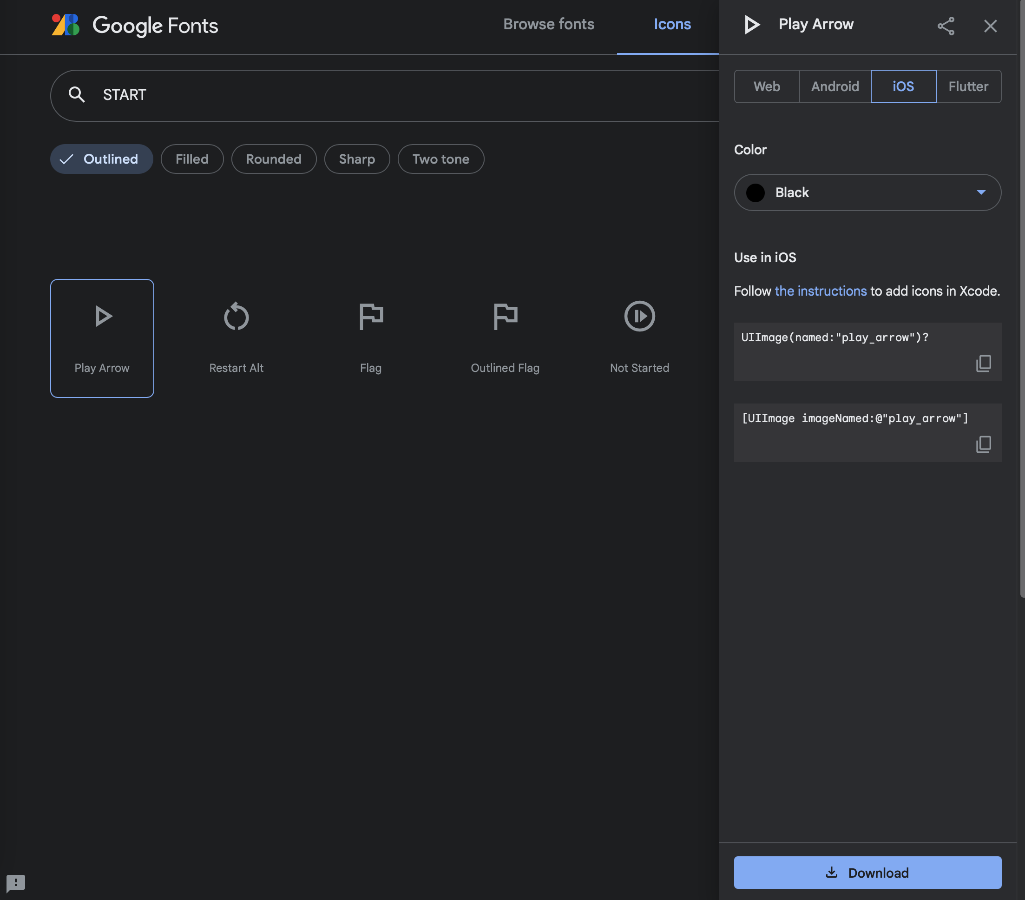
Task: Click the black color swatch circle
Action: click(755, 192)
